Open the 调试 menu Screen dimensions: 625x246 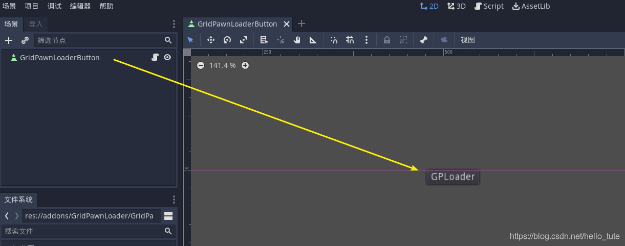pyautogui.click(x=54, y=6)
